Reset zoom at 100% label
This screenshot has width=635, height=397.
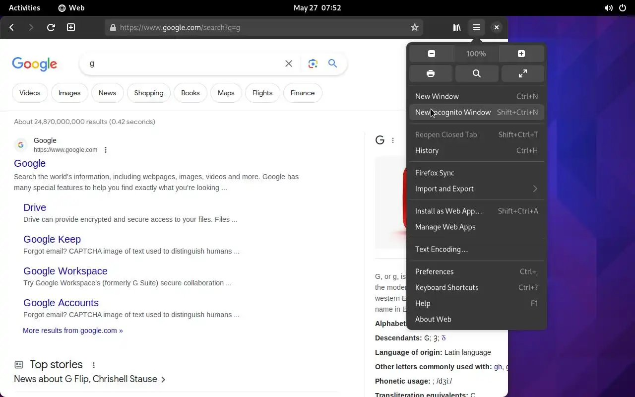pos(476,54)
